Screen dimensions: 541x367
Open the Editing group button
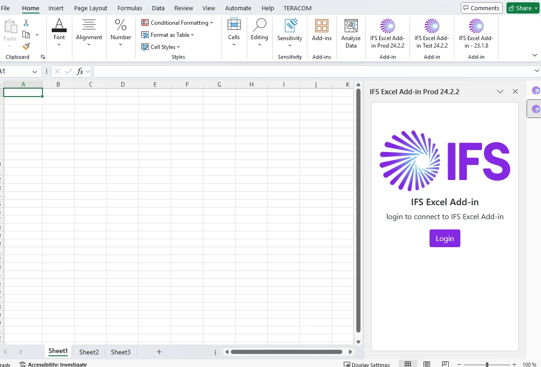259,32
